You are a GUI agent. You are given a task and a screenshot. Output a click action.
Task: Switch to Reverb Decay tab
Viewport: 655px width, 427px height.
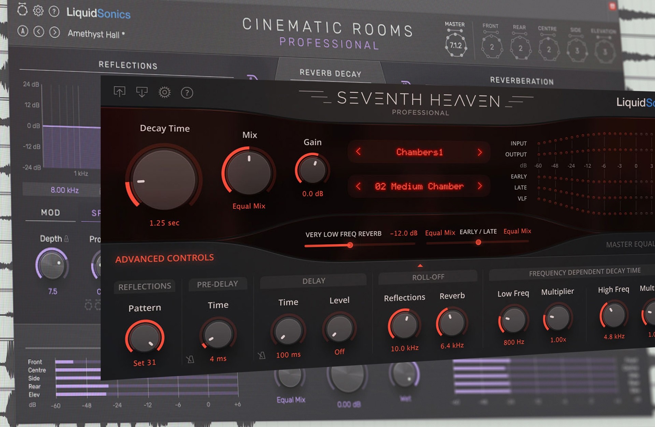point(330,73)
